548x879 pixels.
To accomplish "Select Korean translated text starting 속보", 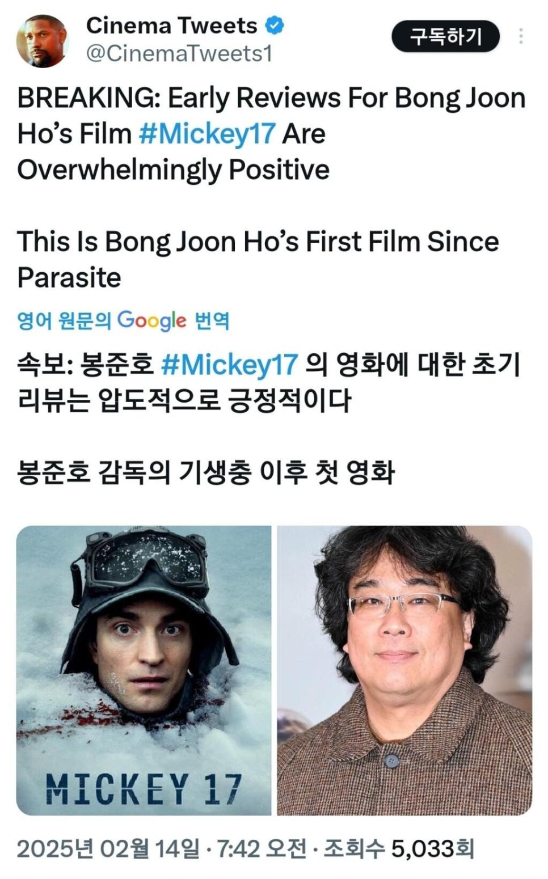I will pos(269,382).
